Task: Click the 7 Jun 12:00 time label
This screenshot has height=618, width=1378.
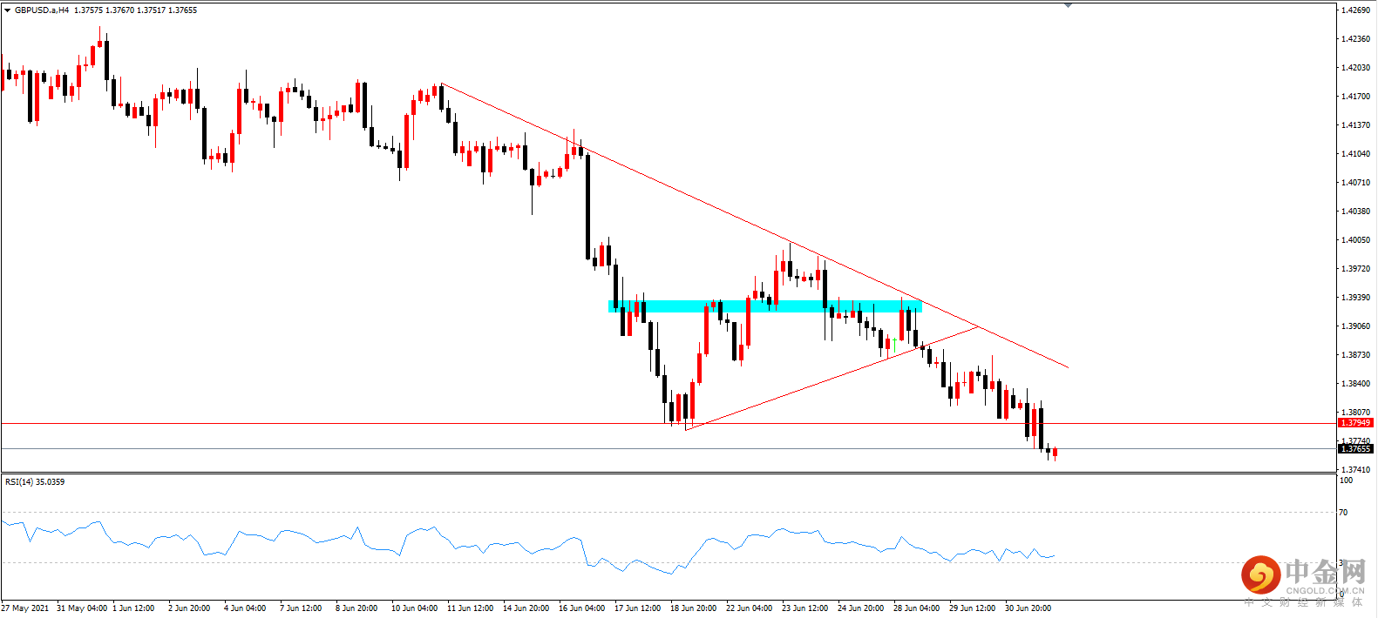Action: tap(301, 608)
